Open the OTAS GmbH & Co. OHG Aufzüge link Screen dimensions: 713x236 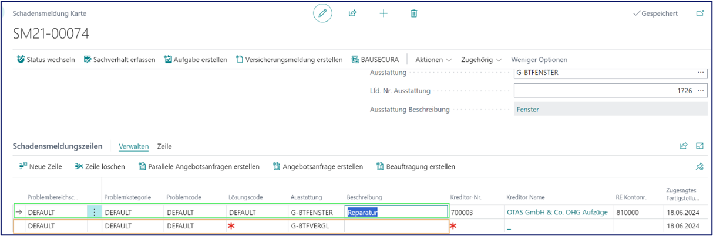click(x=557, y=213)
